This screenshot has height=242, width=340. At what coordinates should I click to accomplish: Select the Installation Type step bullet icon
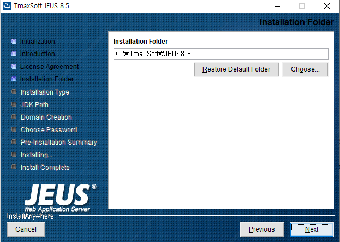[x=14, y=92]
